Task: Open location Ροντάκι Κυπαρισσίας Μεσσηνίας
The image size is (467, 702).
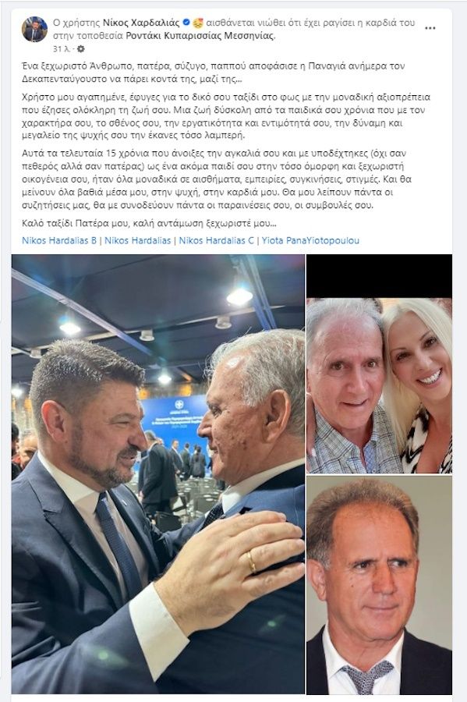Action: [x=199, y=36]
